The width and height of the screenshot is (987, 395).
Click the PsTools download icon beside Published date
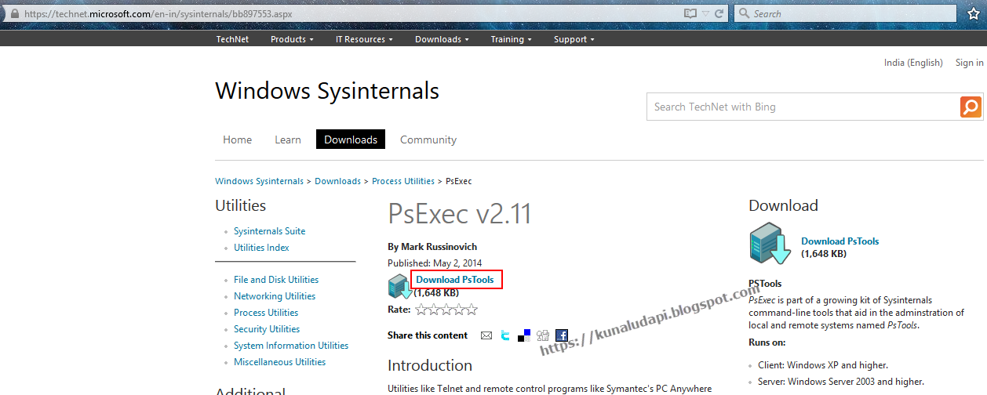(x=400, y=287)
